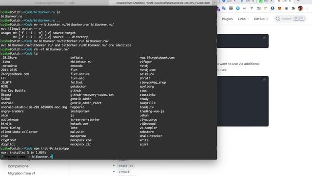The image size is (312, 176).
Task: Click new.24cryptobank.com in terminal listing
Action: click(x=157, y=58)
